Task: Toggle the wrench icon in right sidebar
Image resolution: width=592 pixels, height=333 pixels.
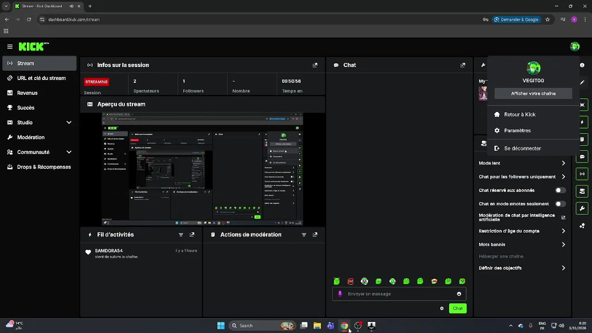Action: coord(582,208)
